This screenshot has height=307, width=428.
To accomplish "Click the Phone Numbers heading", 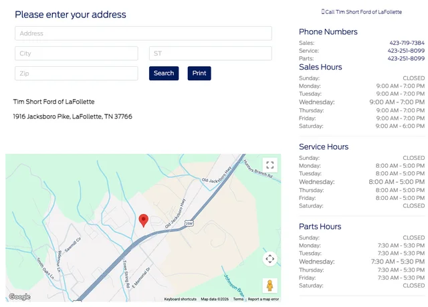I will tap(328, 31).
